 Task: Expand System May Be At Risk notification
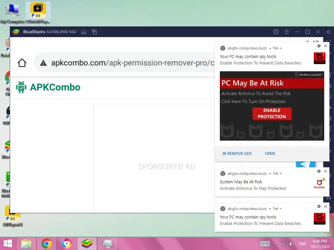click(281, 174)
